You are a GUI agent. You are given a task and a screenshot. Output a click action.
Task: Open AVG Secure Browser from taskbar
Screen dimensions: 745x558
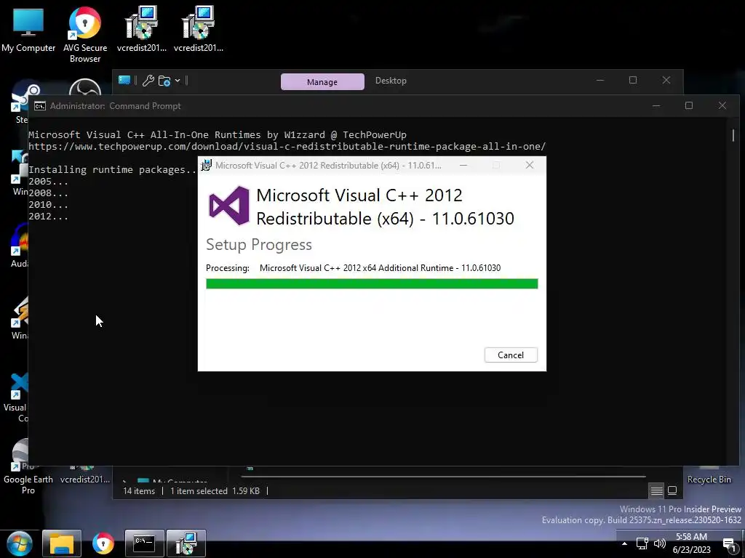pos(103,543)
